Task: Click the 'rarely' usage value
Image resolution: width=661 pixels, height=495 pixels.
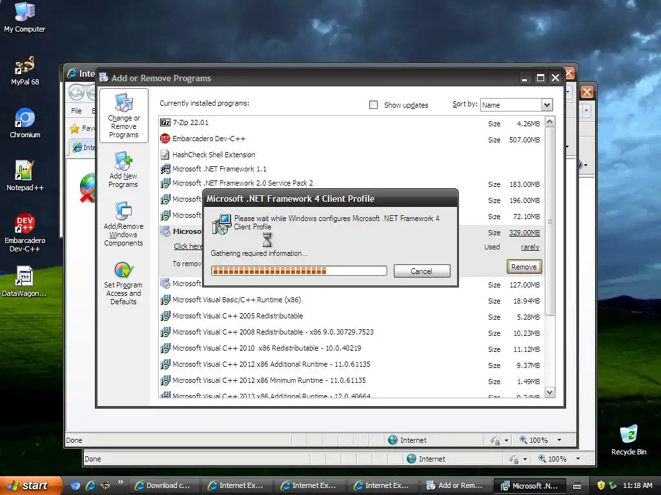Action: pyautogui.click(x=530, y=247)
